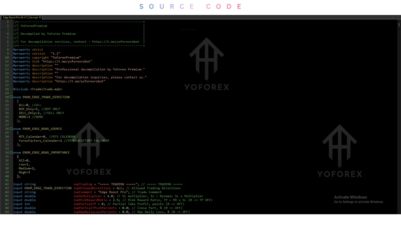This screenshot has height=225, width=401.
Task: Click the sepTrading input variable
Action: 83,184
